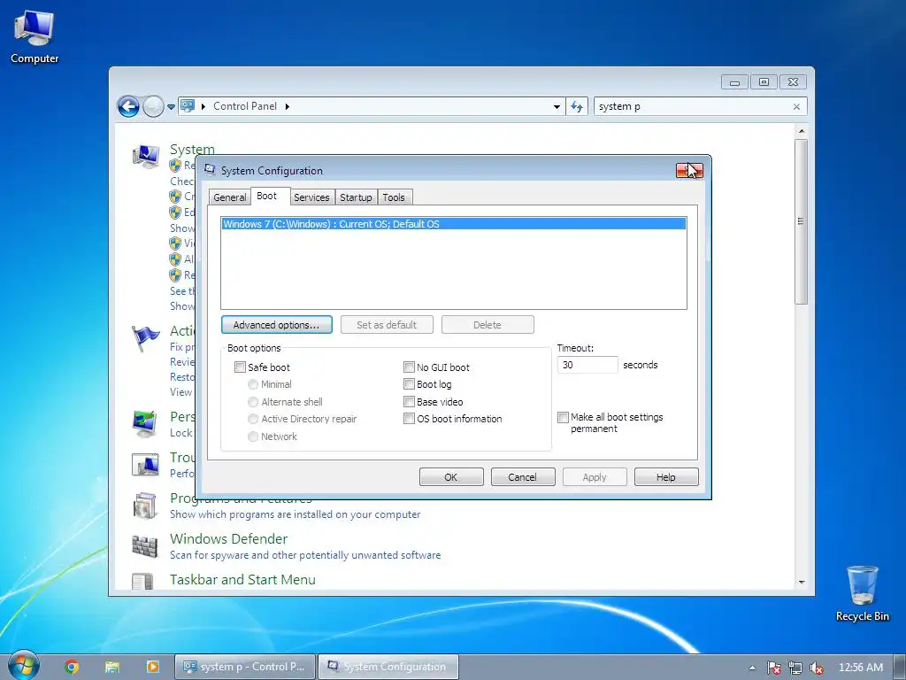Click the 12:56 AM clock
The width and height of the screenshot is (906, 680).
[x=860, y=668]
